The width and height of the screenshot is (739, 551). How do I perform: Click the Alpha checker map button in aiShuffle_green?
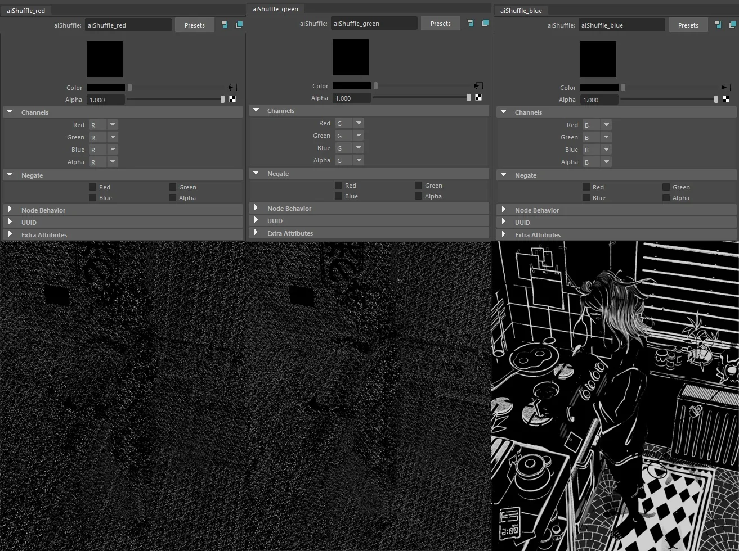click(x=478, y=97)
